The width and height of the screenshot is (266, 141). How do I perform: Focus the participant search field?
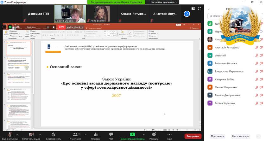click(235, 16)
